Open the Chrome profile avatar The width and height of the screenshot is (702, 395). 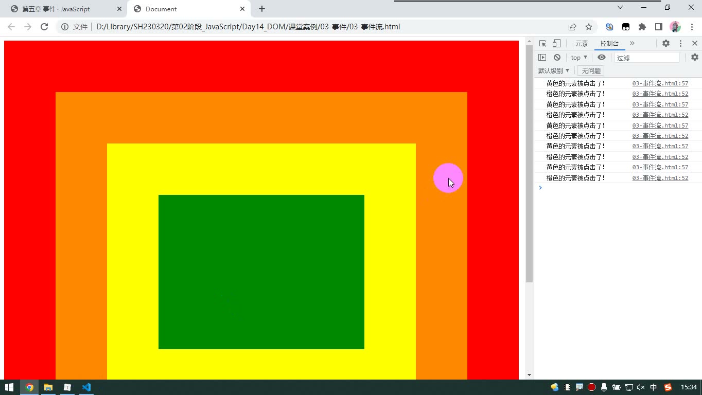click(675, 27)
